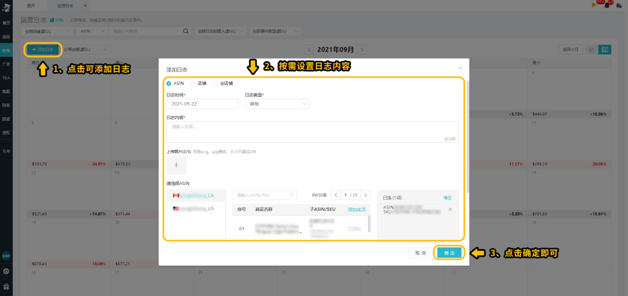Screen dimensions: 628x296
Task: Expand the 订单金额(默认) dropdown
Action: coord(85,50)
